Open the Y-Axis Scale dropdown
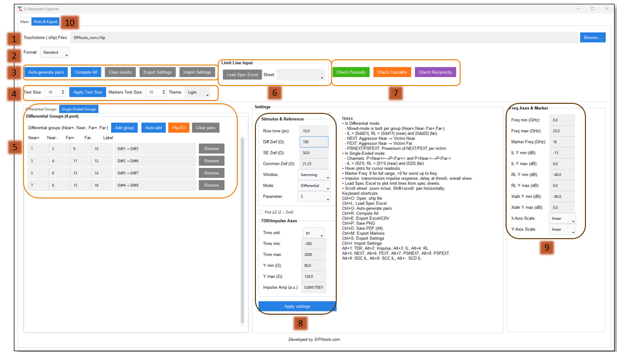Screen dimensions: 617x352 tap(562, 230)
